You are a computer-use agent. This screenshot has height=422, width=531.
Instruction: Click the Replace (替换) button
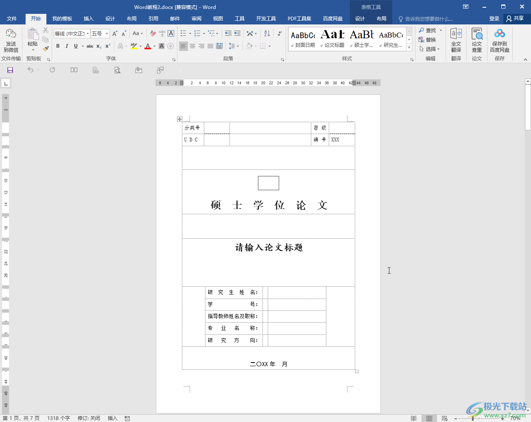coord(427,40)
